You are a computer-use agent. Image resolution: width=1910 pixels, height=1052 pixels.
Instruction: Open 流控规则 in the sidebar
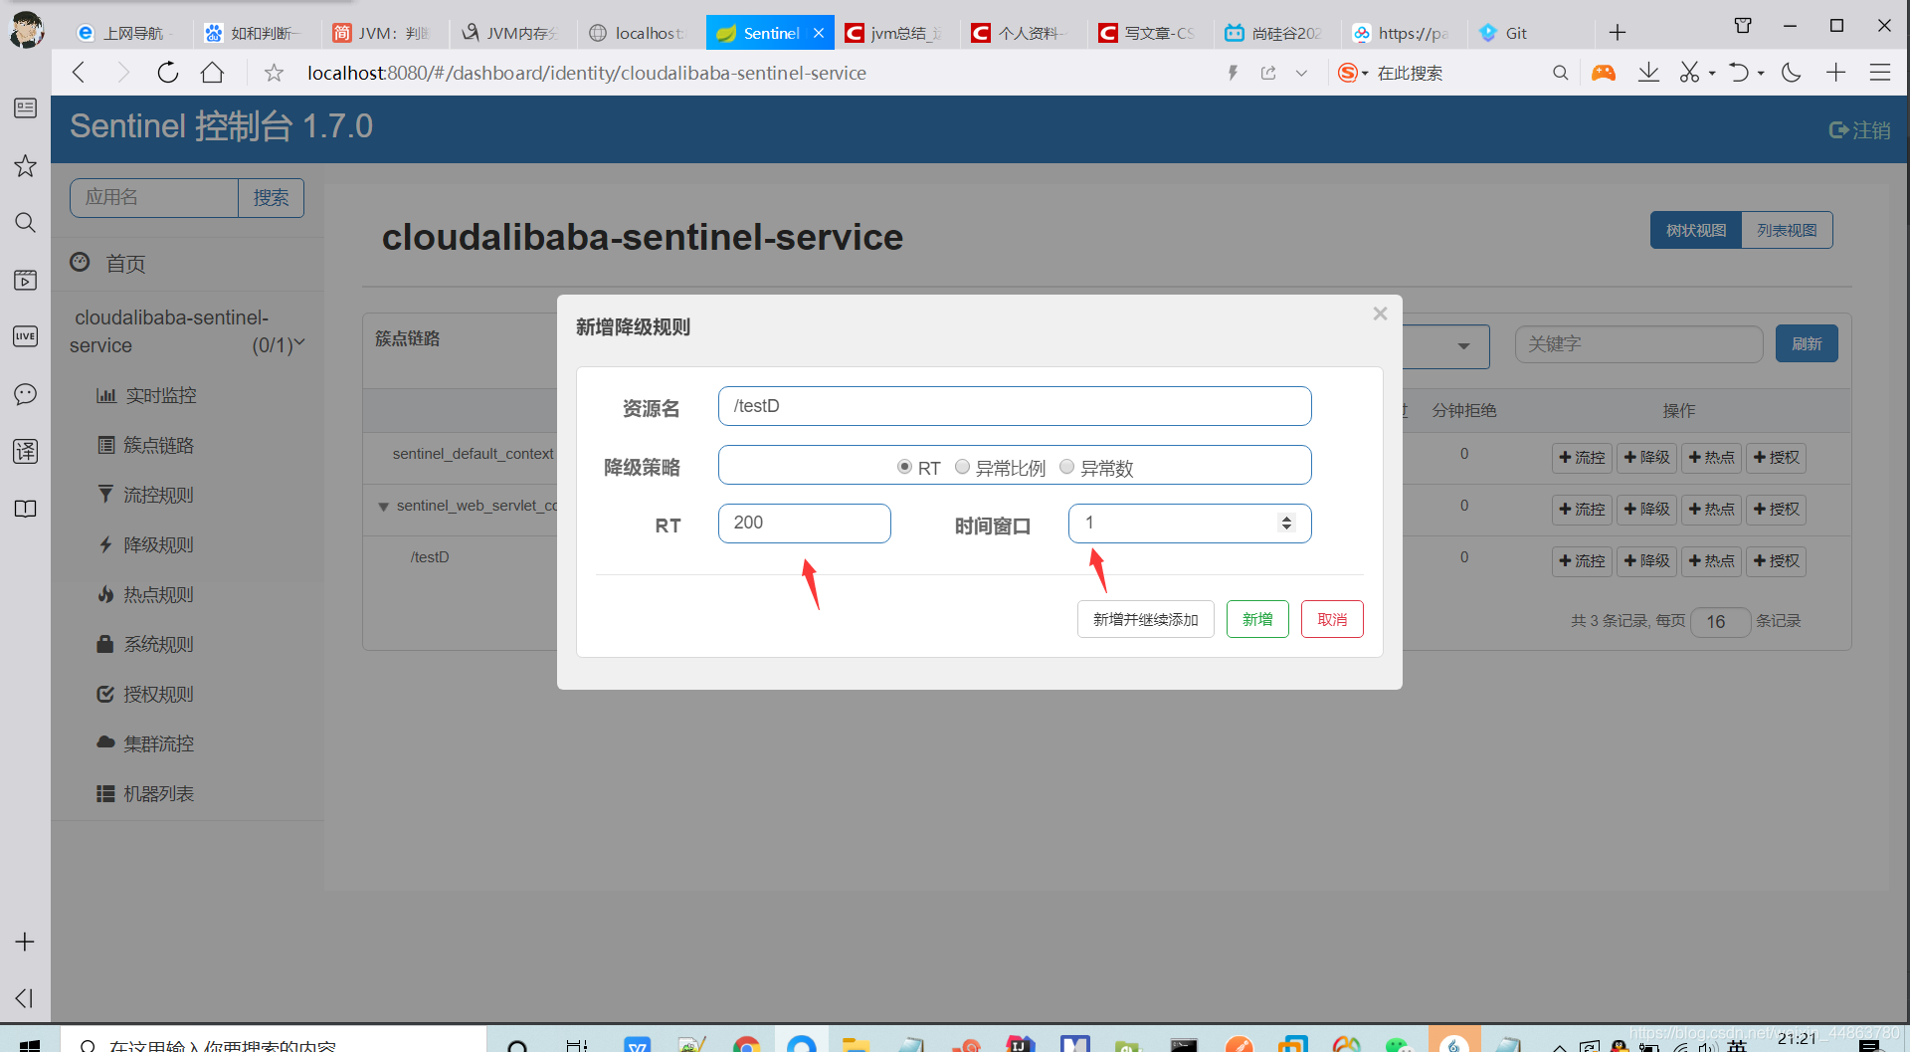click(x=146, y=495)
